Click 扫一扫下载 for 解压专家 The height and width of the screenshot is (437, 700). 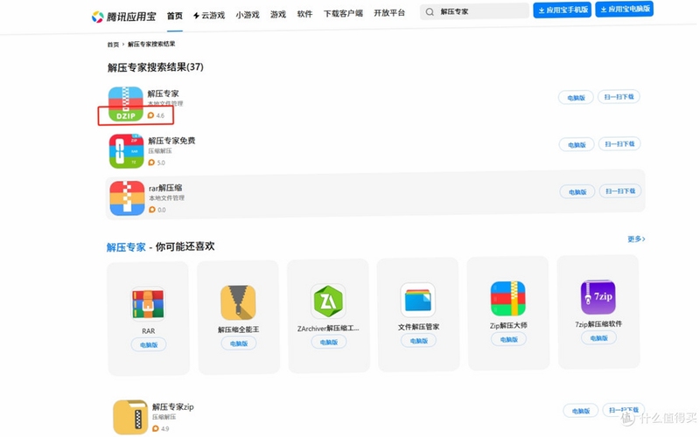[x=619, y=97]
